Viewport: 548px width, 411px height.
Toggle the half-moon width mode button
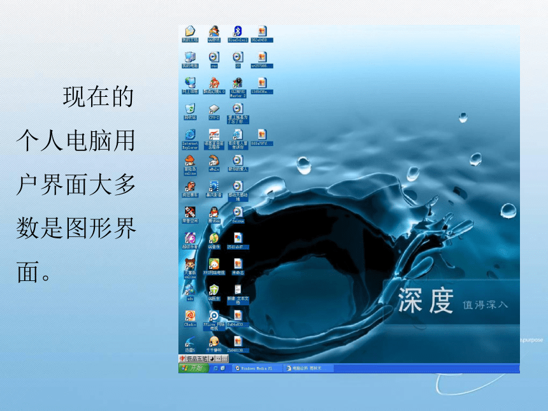[212, 359]
